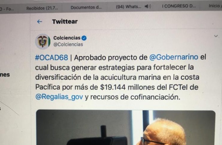
Task: Open the photo attached to the tweet
Action: pos(126,127)
